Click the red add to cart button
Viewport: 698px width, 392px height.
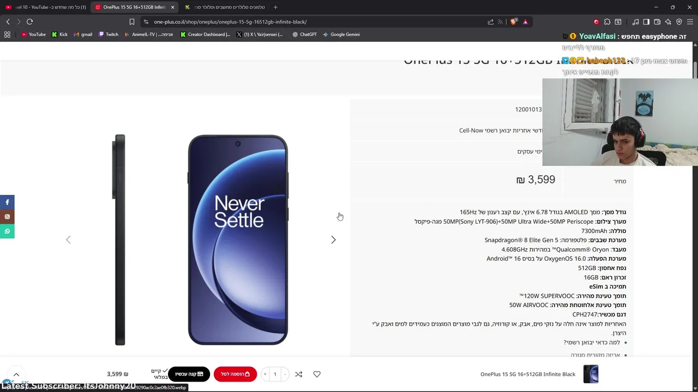coord(235,374)
